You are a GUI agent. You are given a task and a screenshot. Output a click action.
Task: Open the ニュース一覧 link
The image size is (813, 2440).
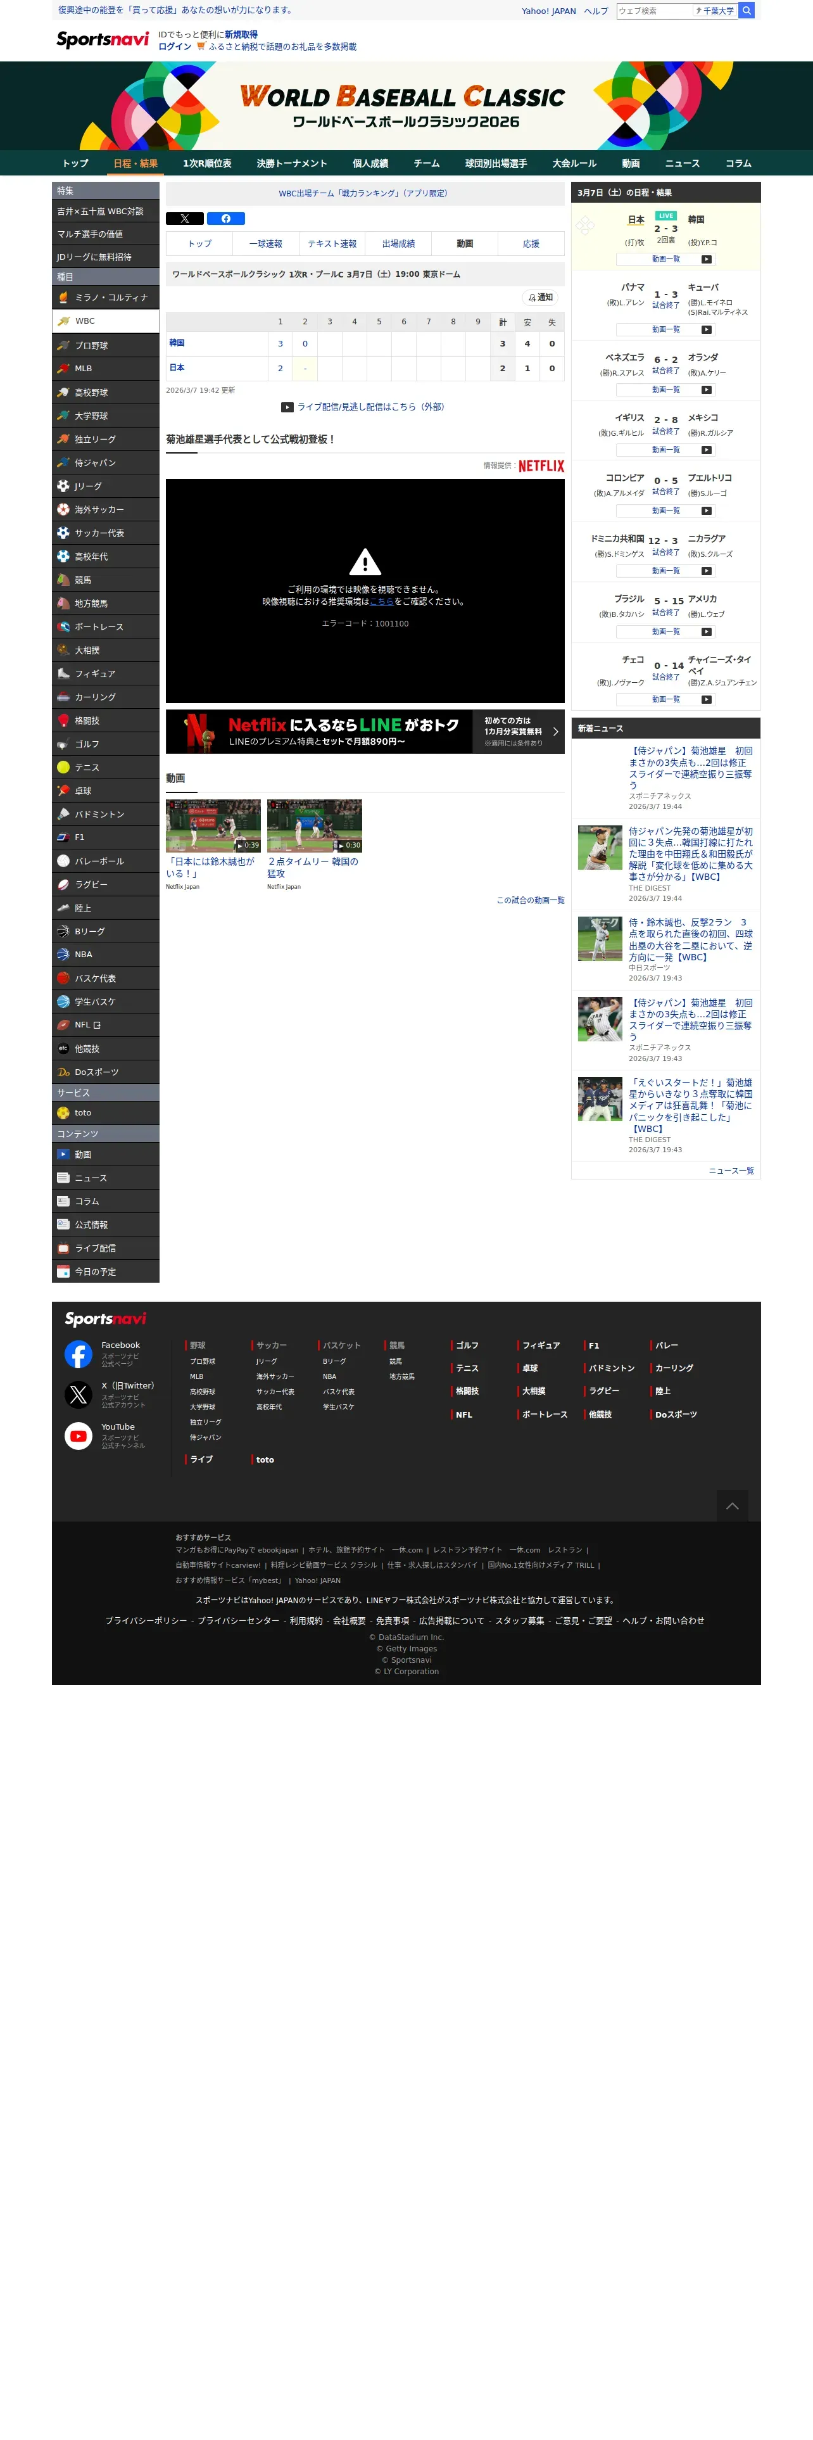coord(731,1172)
